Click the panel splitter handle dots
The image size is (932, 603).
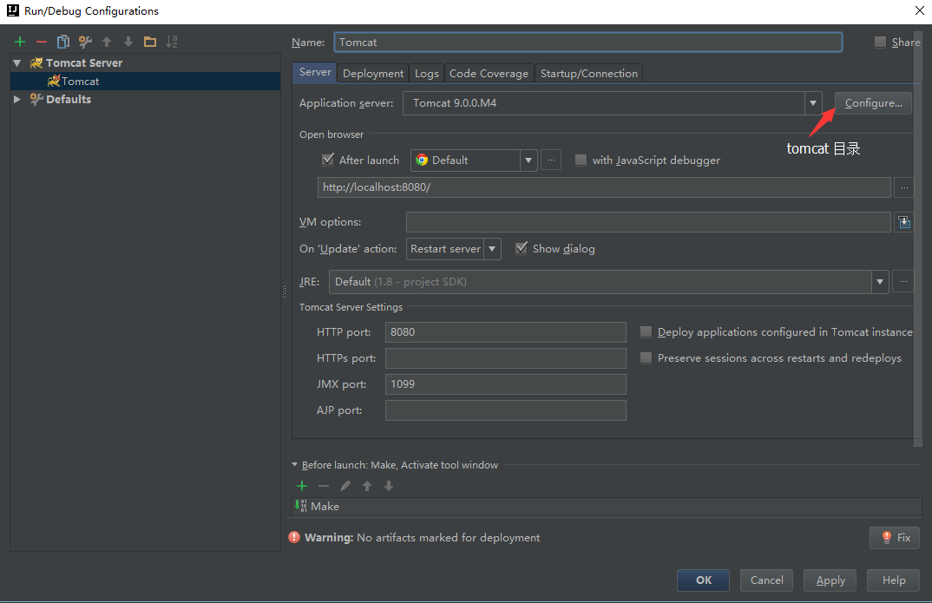pos(284,292)
